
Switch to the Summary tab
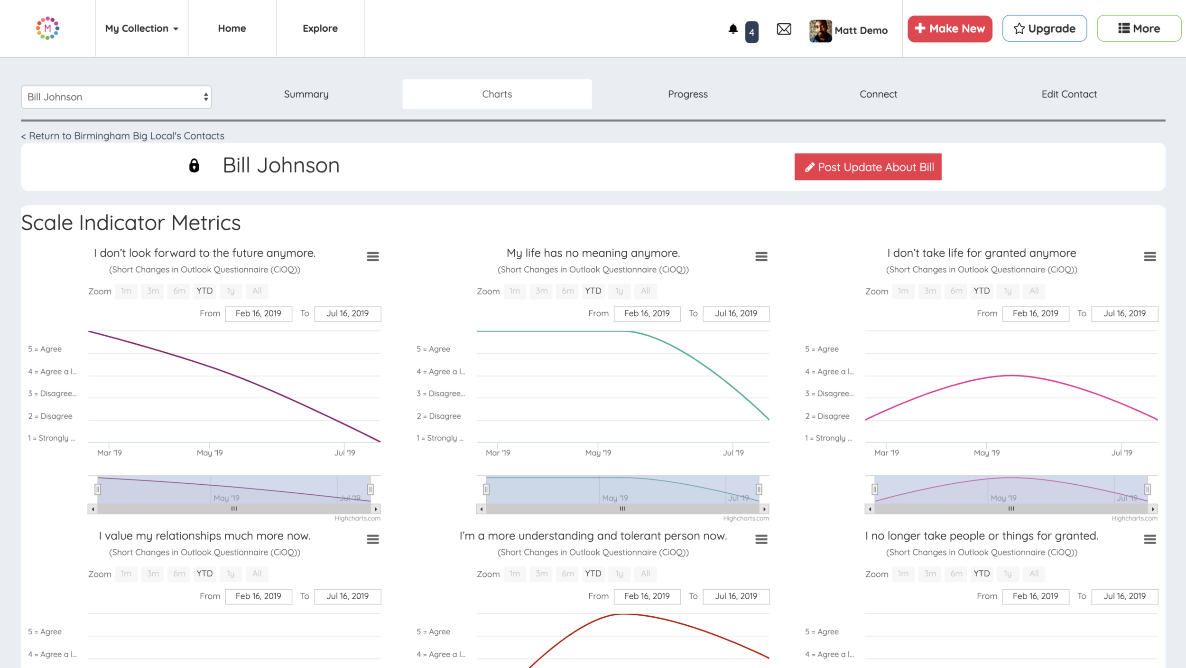[x=306, y=94]
